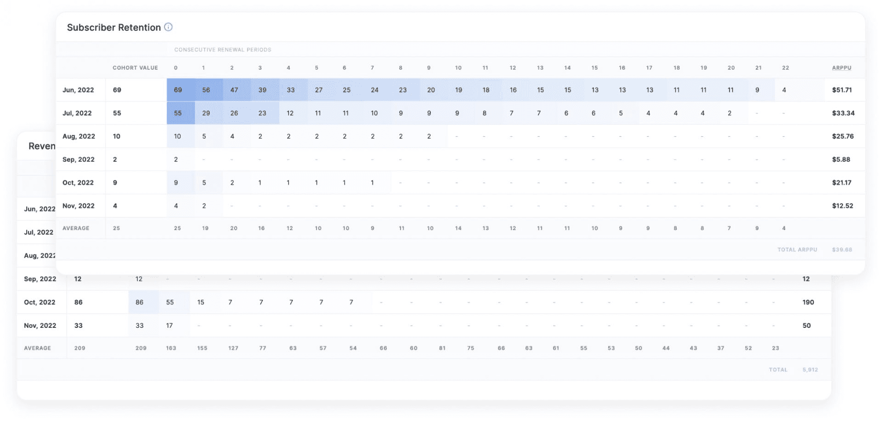The height and width of the screenshot is (422, 882).
Task: Click the TOTAL value 5,912 in the lower table
Action: tap(810, 370)
